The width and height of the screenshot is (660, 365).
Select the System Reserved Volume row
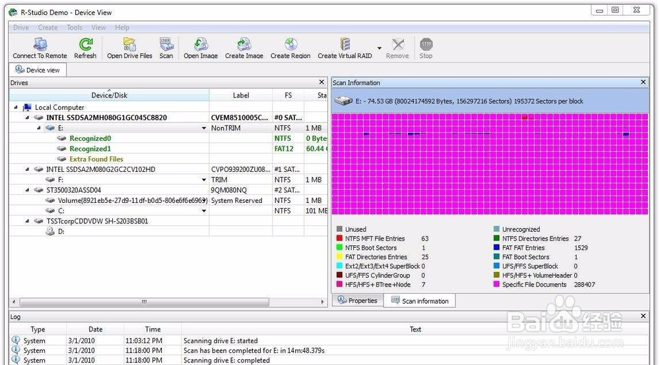click(168, 200)
